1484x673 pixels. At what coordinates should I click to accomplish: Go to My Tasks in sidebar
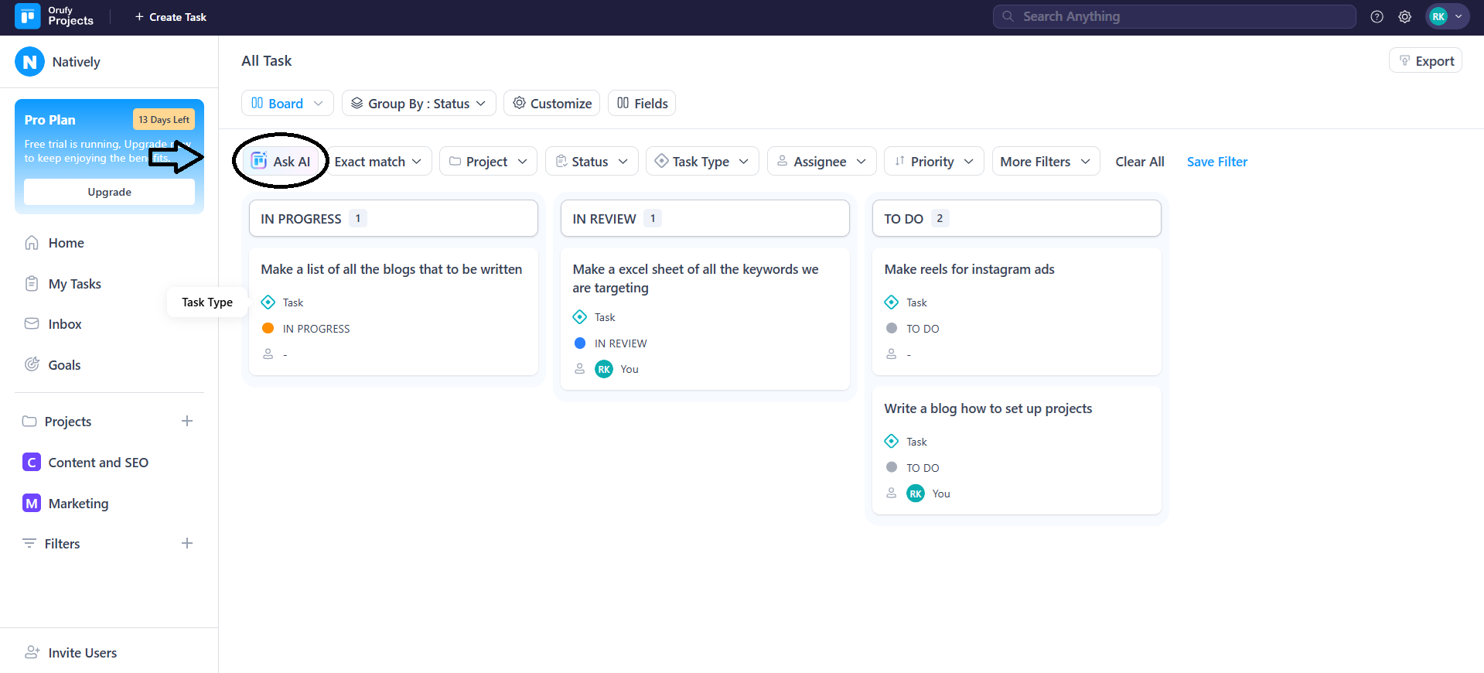pyautogui.click(x=74, y=284)
